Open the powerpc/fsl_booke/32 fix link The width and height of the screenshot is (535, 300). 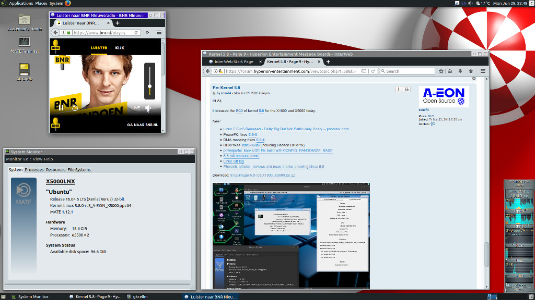pos(278,151)
